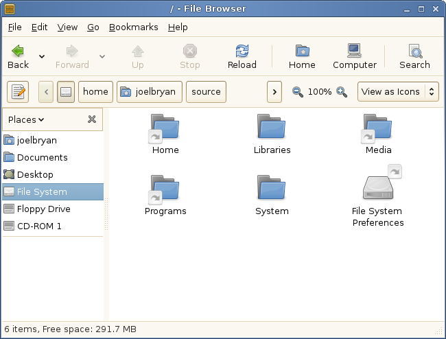Open the Forward history dropdown arrow
The width and height of the screenshot is (446, 339).
(102, 56)
